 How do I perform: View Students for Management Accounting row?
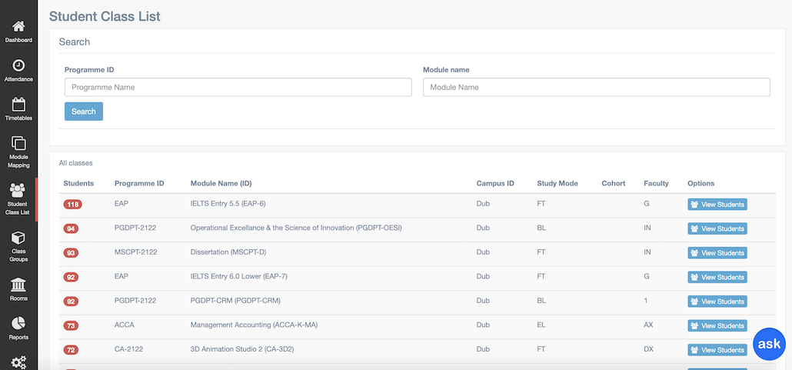[x=717, y=325]
